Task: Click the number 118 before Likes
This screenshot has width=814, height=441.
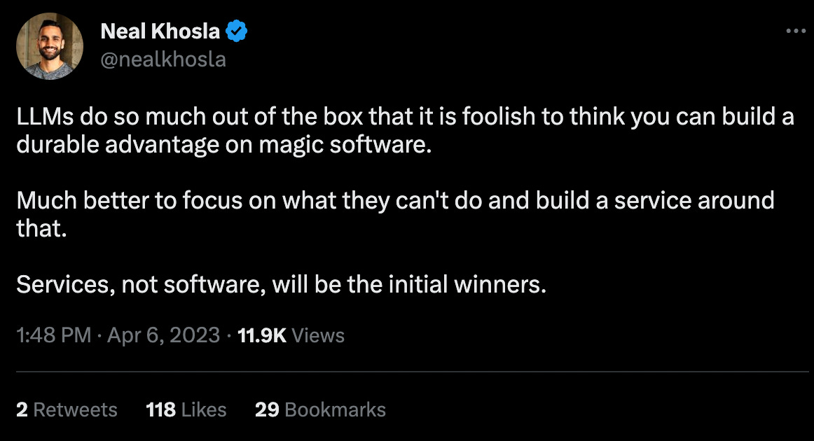Action: (160, 409)
